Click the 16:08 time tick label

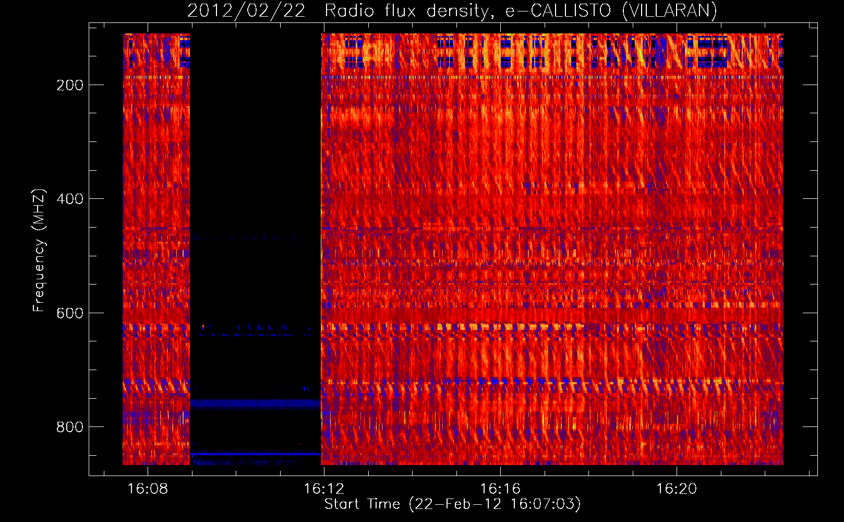coord(148,489)
